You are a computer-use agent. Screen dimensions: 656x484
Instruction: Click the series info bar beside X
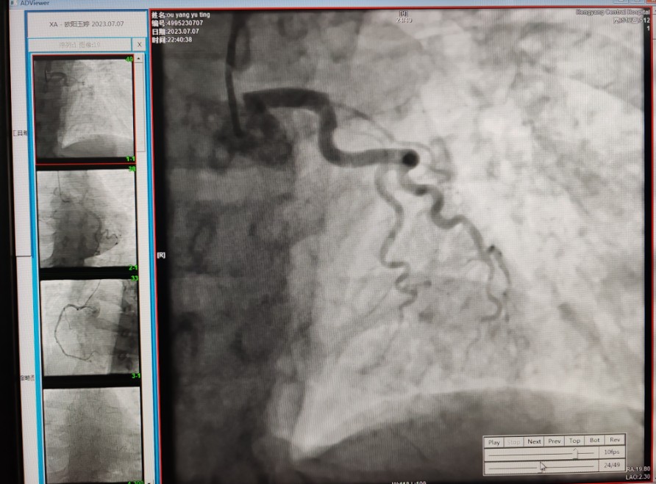[x=79, y=45]
